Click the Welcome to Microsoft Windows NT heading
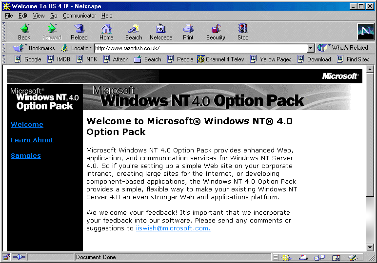This screenshot has height=263, width=377. [x=189, y=126]
